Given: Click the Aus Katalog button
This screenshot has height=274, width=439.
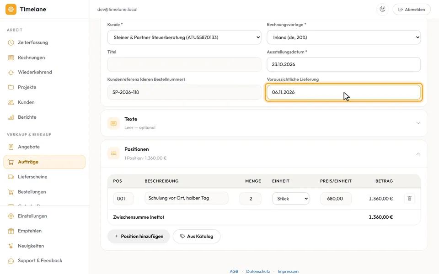Looking at the screenshot, I should click(197, 236).
